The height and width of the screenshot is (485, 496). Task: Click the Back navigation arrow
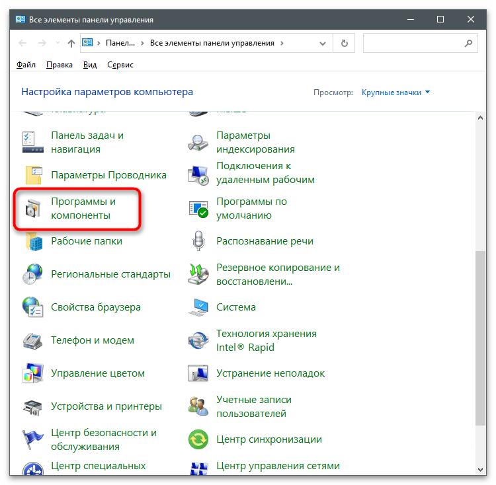(22, 43)
